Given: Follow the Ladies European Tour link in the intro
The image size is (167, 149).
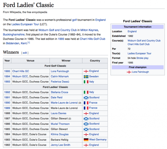Looking at the screenshot, I should coord(25,24).
